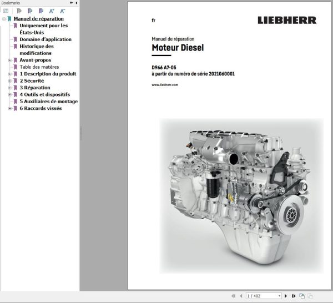Go to the previous page

click(241, 296)
